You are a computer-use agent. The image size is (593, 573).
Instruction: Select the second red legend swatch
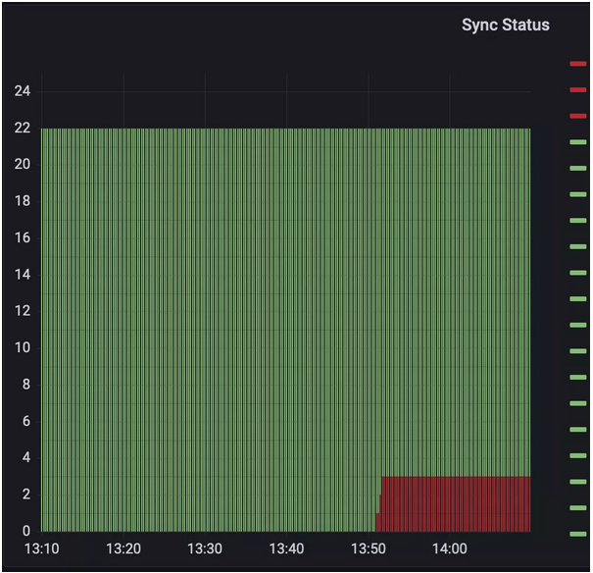tap(577, 90)
